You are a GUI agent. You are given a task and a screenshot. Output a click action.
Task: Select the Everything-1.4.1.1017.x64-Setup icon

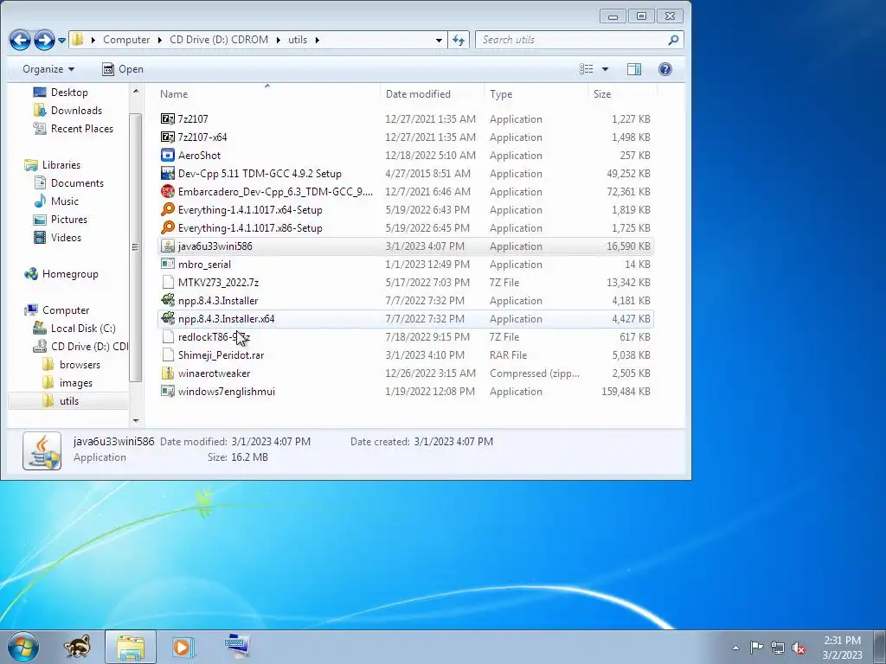167,209
